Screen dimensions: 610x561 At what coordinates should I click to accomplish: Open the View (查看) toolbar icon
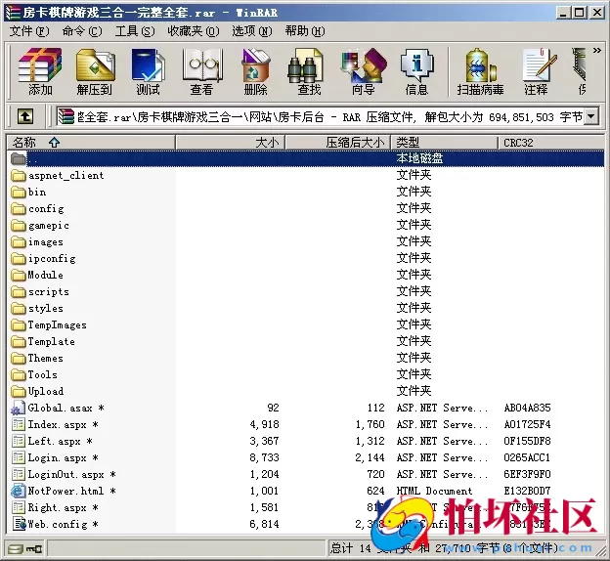[x=202, y=72]
